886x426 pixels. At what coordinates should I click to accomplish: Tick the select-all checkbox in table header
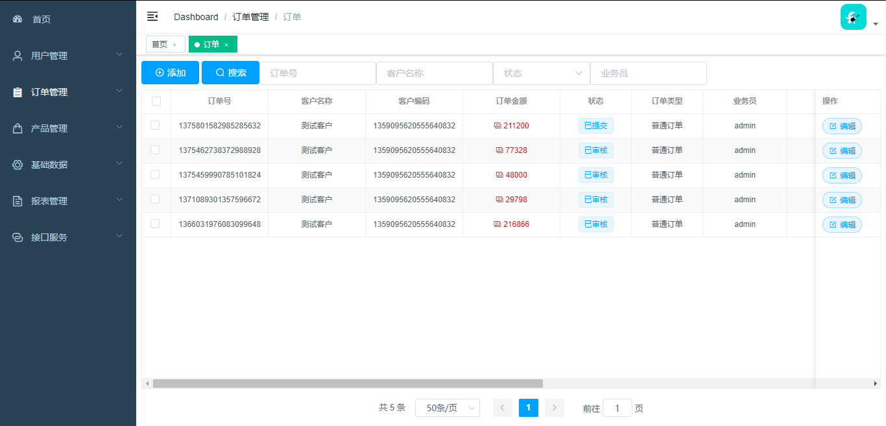[156, 101]
